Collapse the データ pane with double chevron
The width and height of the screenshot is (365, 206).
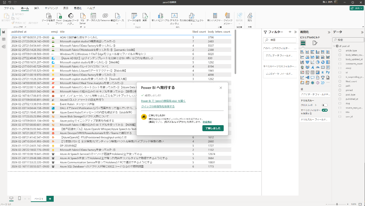tap(362, 32)
